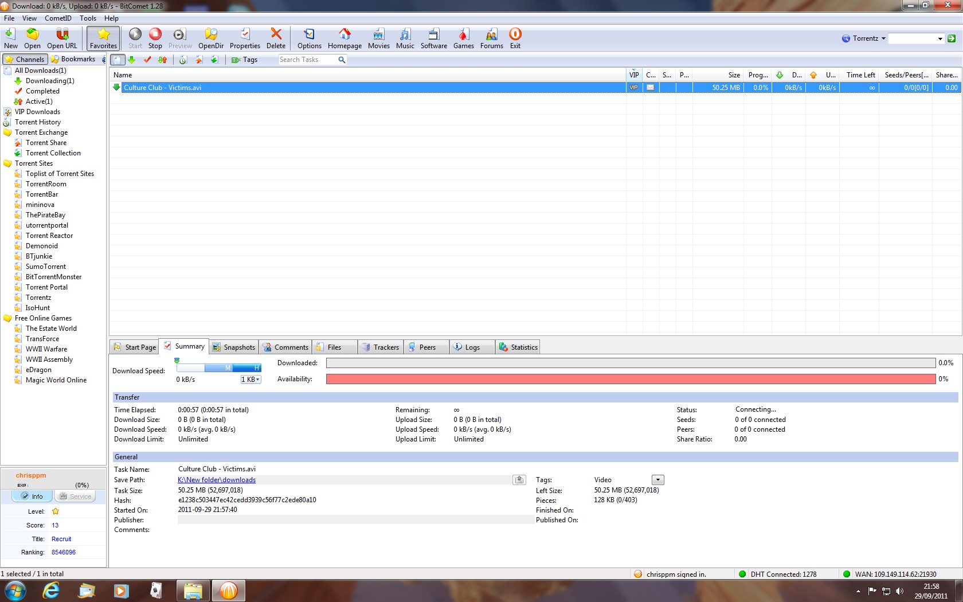
Task: Click the Music toolbar icon
Action: (x=405, y=38)
